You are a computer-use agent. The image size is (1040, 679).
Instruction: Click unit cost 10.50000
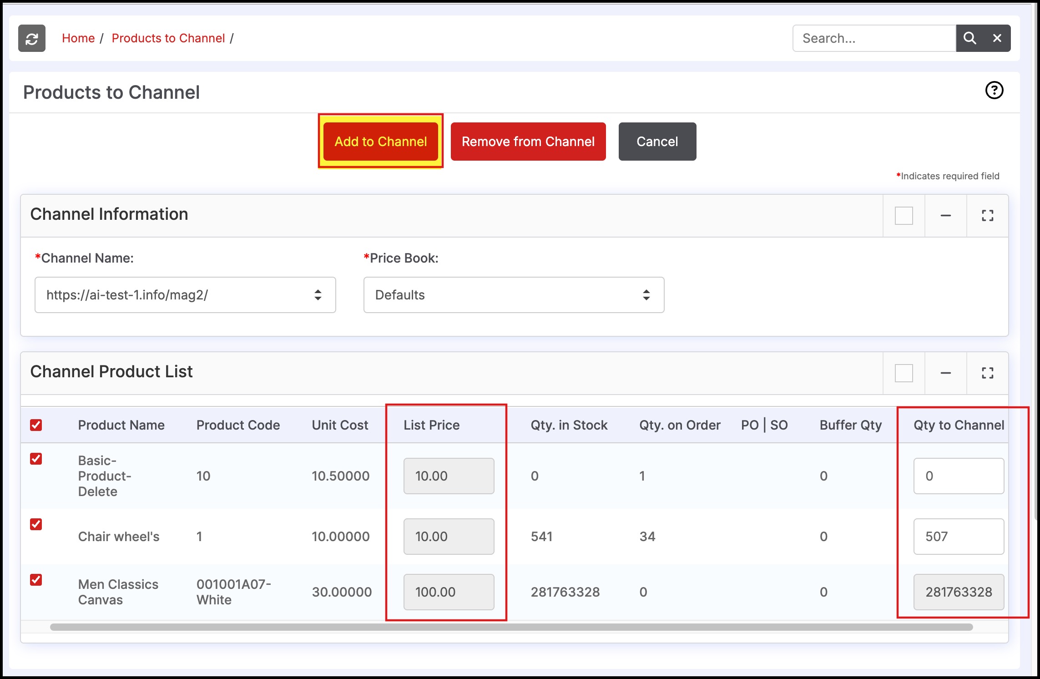point(341,476)
